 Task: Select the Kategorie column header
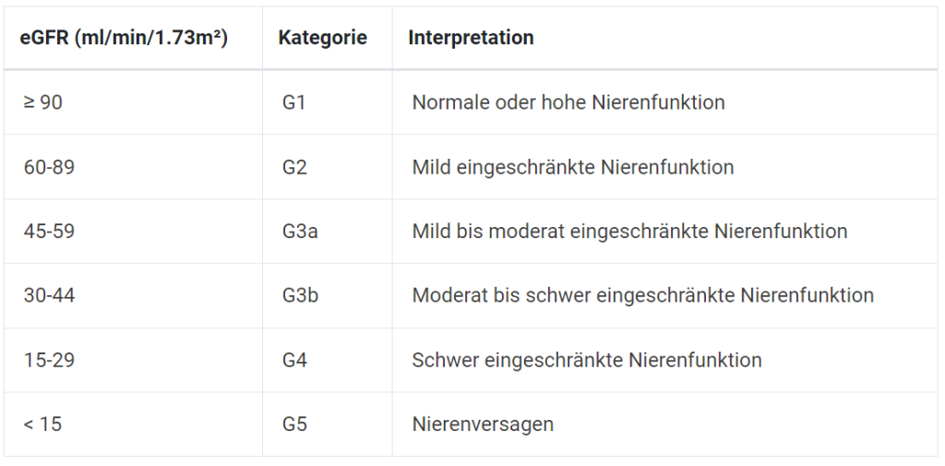[322, 38]
